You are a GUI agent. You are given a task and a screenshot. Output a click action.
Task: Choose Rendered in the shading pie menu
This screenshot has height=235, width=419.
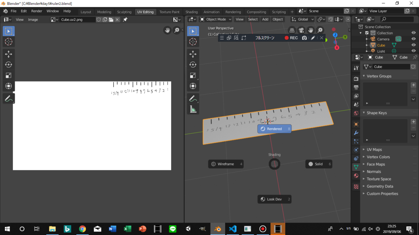click(274, 129)
